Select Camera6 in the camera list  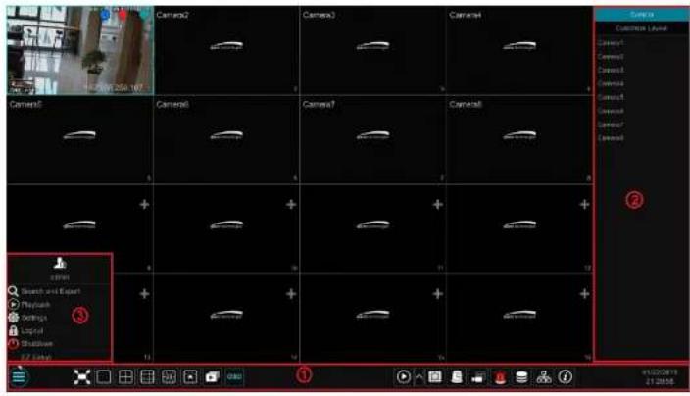coord(611,111)
